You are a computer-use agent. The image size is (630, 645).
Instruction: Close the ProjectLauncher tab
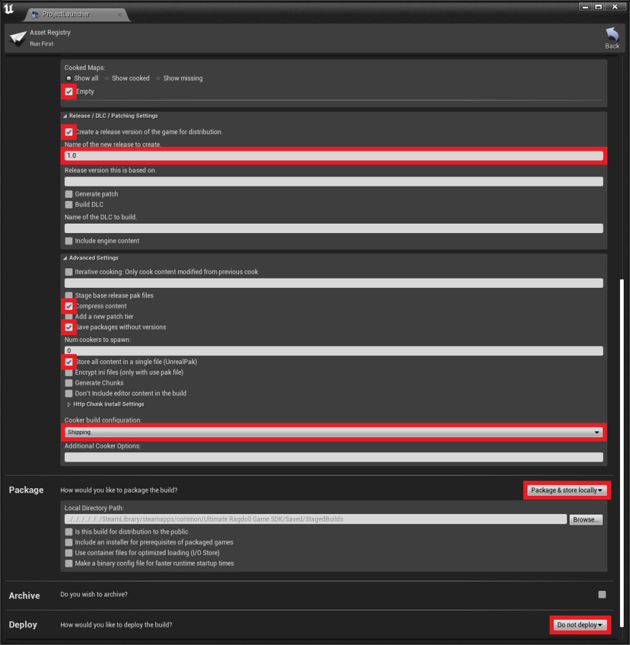[x=120, y=14]
